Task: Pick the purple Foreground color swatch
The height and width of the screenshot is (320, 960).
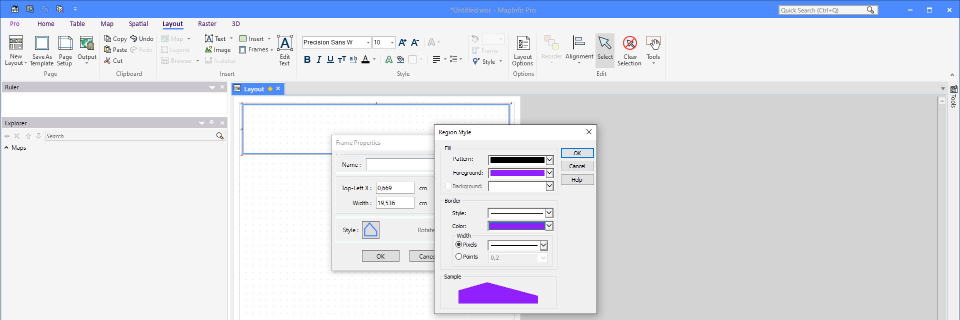Action: (517, 173)
